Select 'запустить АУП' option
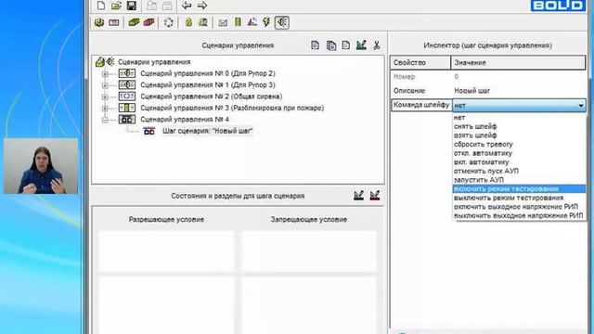Viewport: 594px width, 334px height. [x=479, y=180]
